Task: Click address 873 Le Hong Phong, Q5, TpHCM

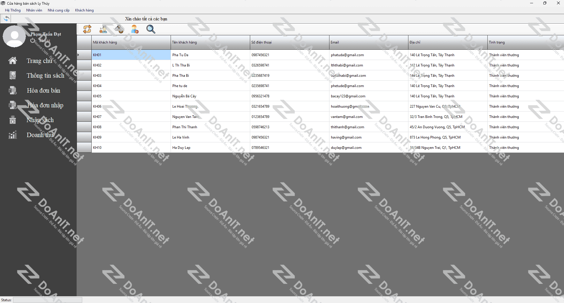Action: [448, 137]
